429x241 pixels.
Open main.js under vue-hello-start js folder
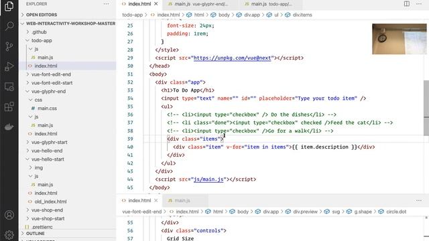(45, 185)
